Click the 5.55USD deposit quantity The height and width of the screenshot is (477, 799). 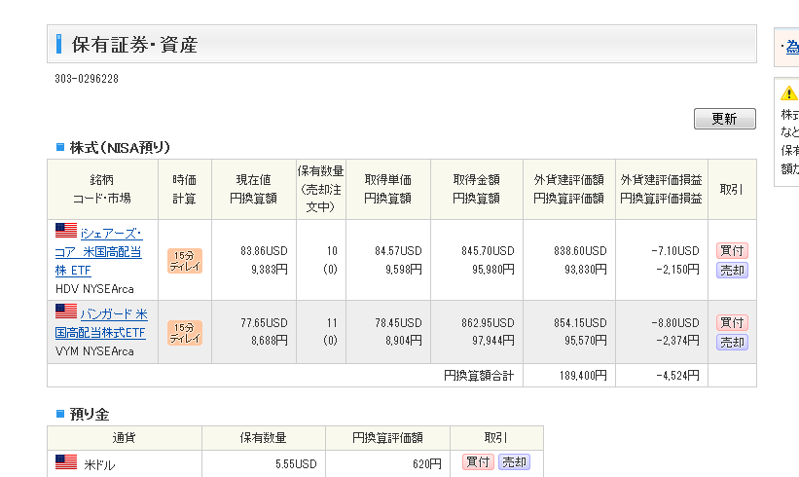pos(296,463)
